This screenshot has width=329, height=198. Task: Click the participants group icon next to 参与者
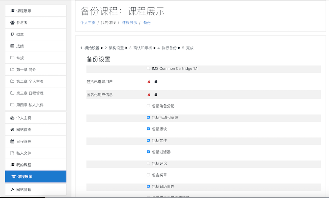click(13, 23)
